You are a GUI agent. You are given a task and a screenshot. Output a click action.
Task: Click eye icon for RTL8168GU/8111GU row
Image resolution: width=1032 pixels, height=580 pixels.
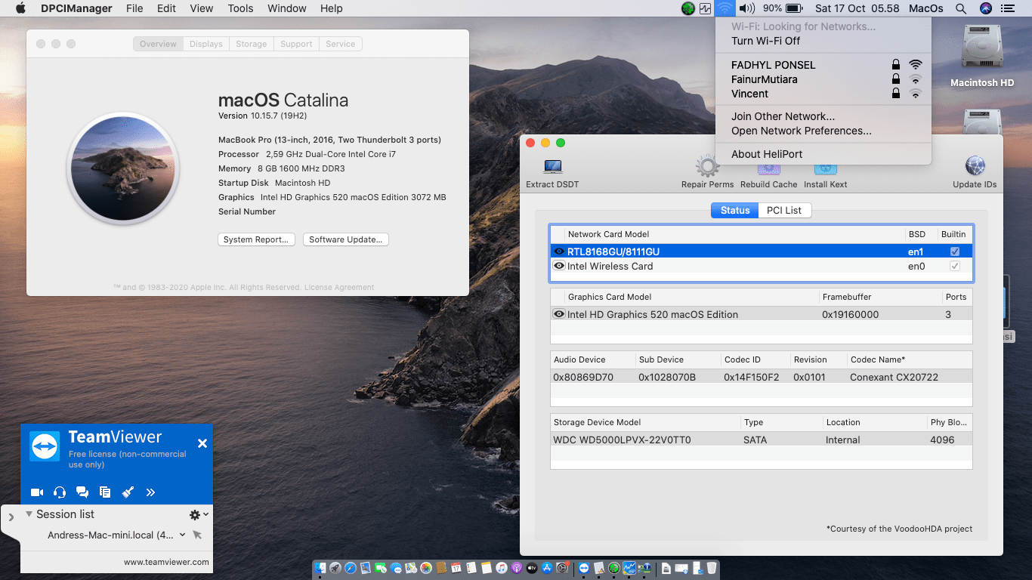tap(559, 251)
